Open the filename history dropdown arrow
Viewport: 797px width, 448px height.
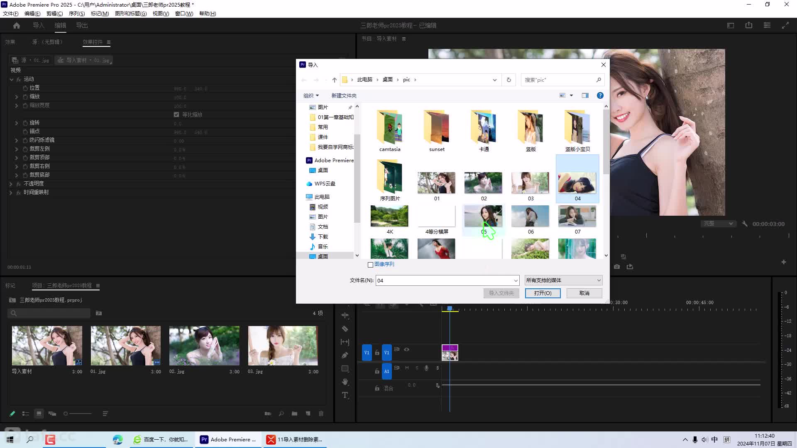coord(516,280)
